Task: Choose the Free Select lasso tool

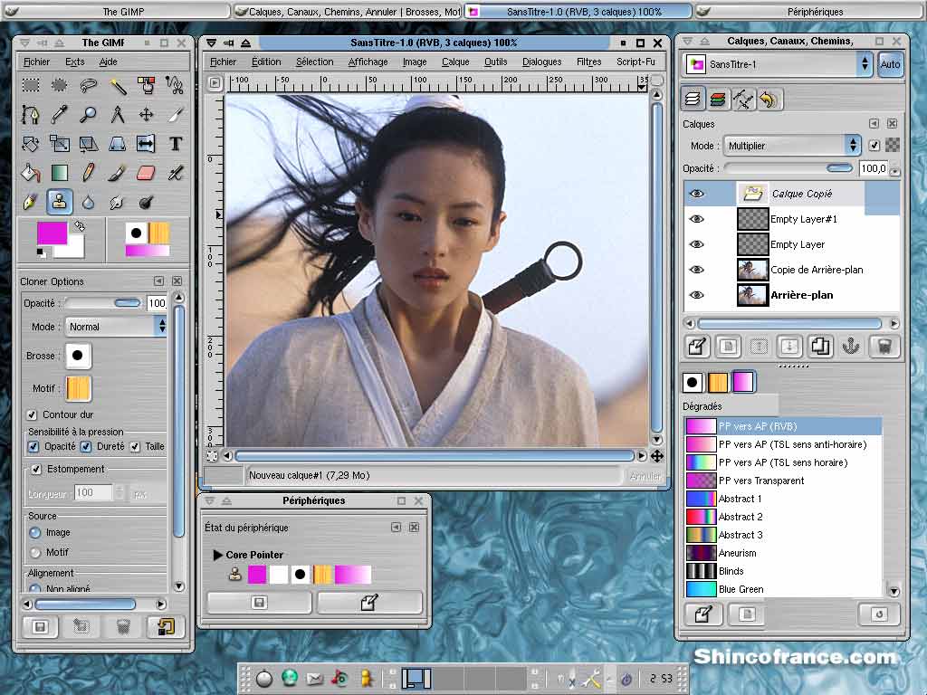Action: (x=88, y=85)
